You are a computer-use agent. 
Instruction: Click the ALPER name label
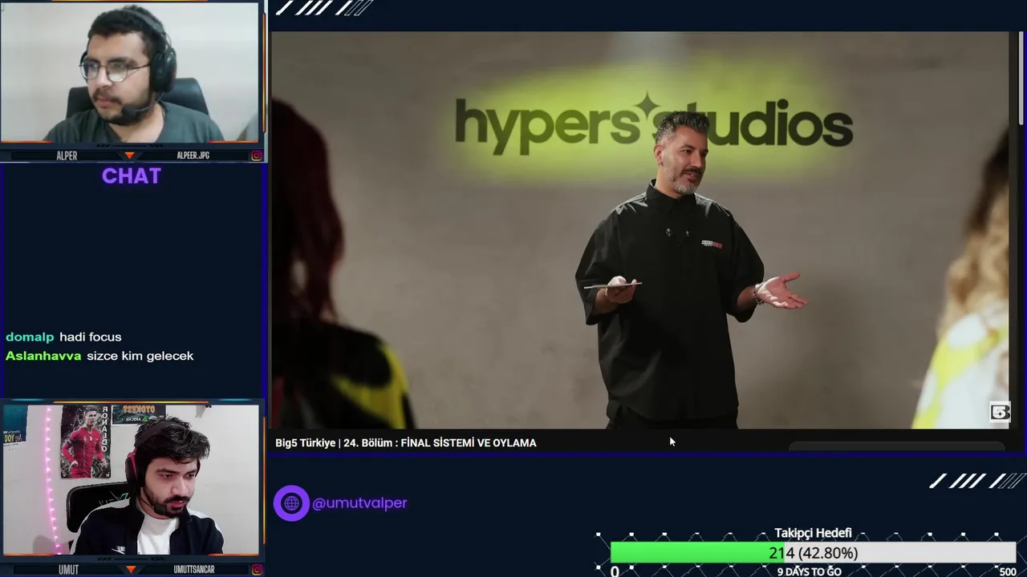[67, 155]
